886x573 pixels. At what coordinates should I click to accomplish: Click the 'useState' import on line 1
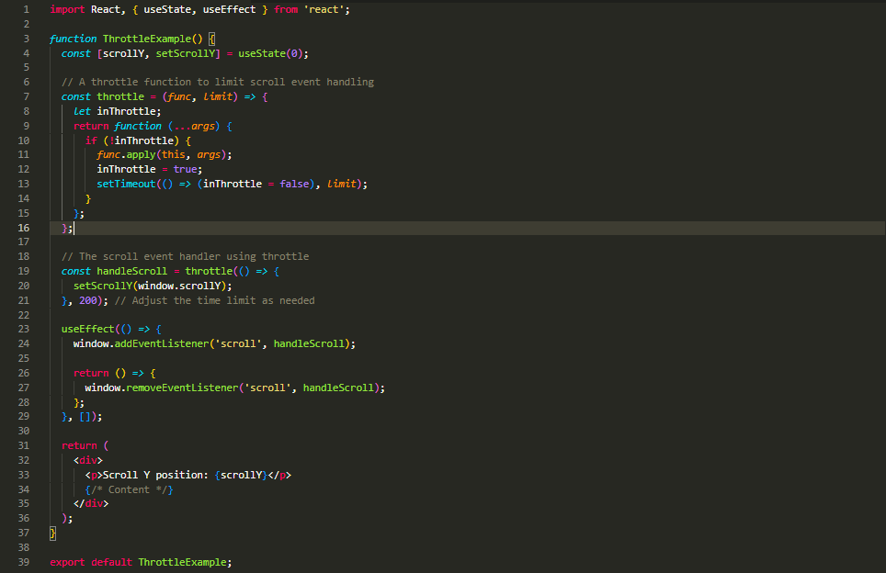[x=166, y=9]
